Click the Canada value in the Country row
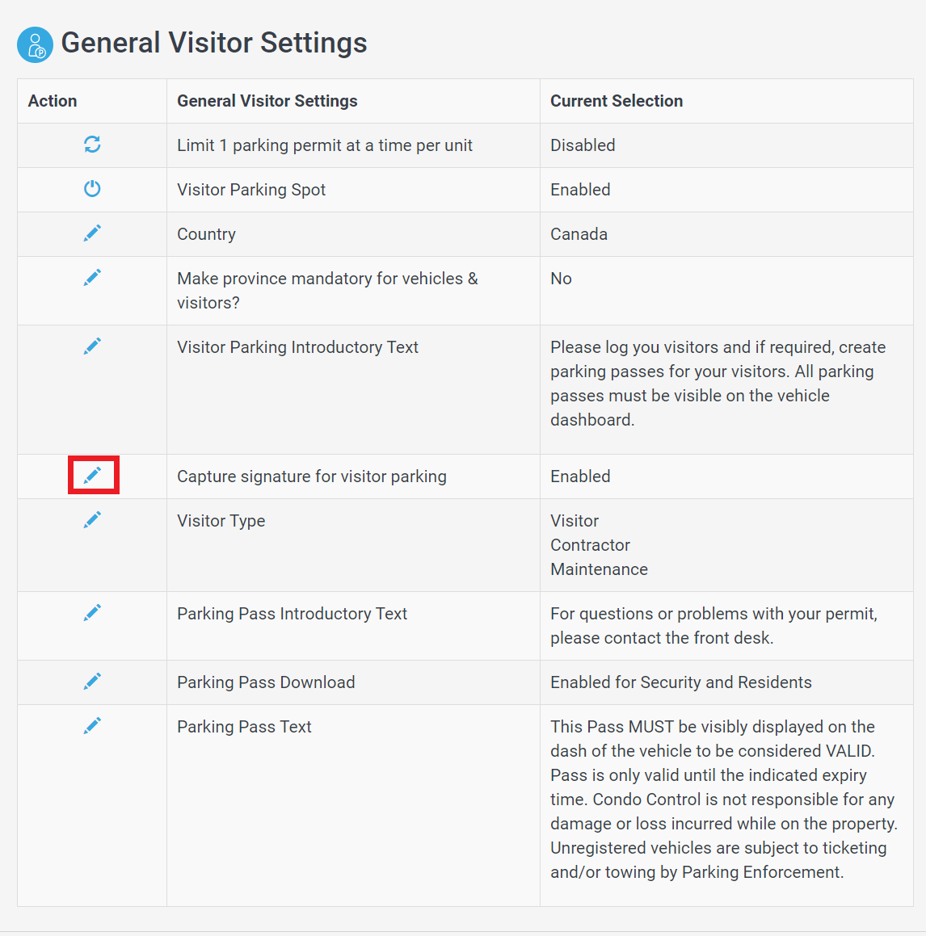Viewport: 926px width, 936px height. (579, 234)
